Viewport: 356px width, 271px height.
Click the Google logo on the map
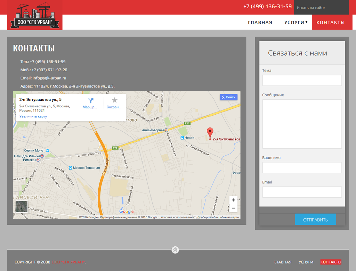[x=127, y=212]
